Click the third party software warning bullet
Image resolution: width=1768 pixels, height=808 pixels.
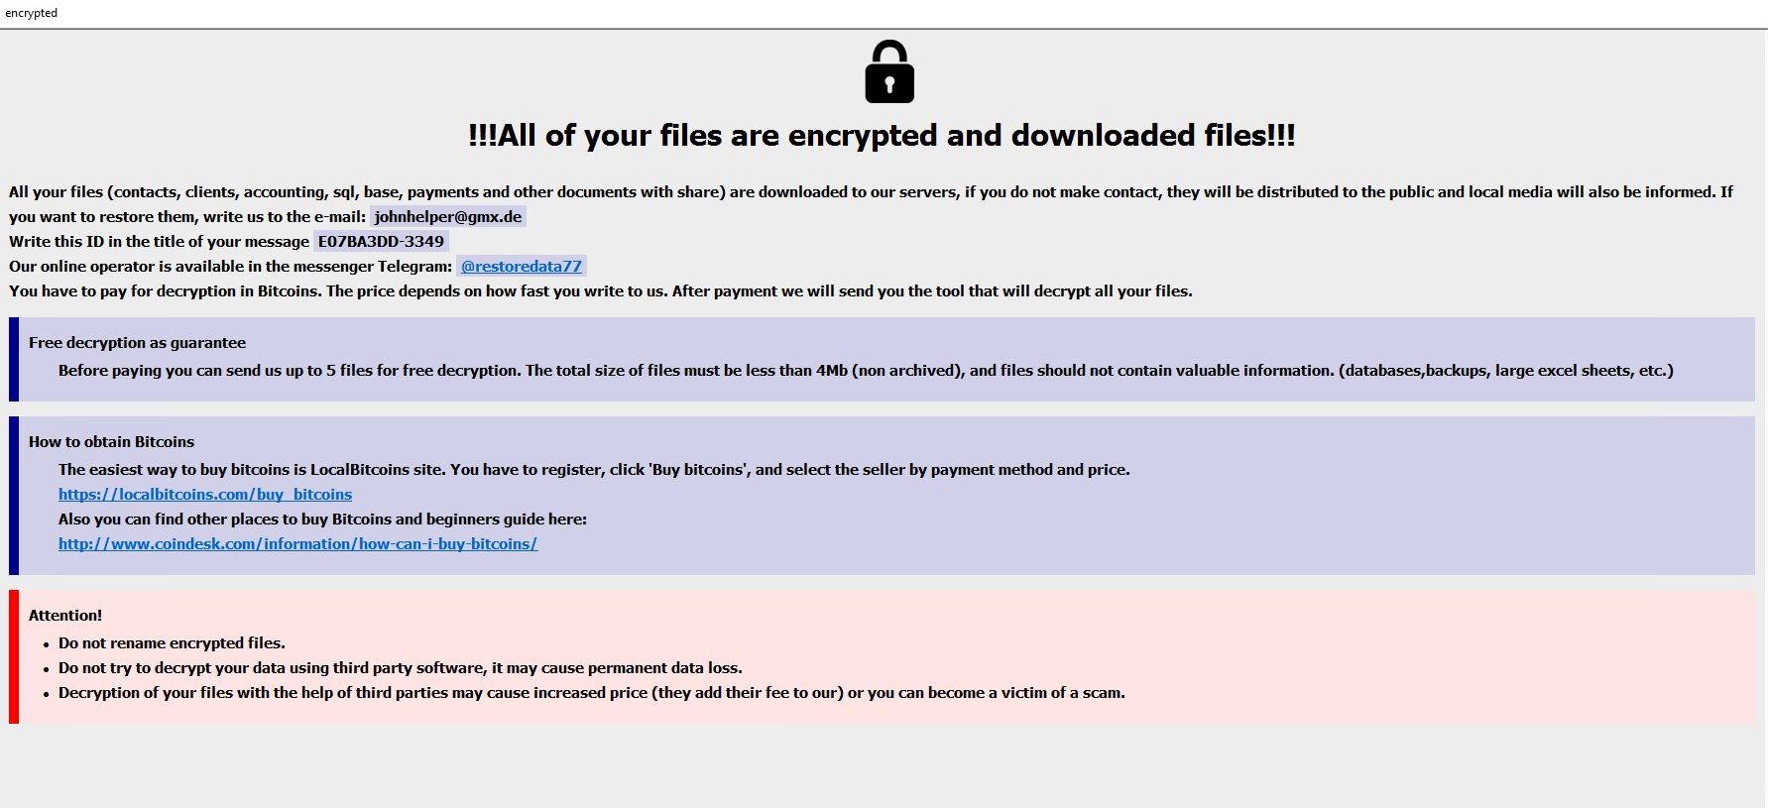click(401, 668)
